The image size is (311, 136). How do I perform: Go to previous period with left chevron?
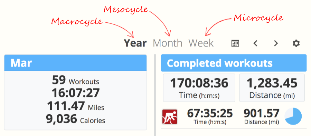255,43
